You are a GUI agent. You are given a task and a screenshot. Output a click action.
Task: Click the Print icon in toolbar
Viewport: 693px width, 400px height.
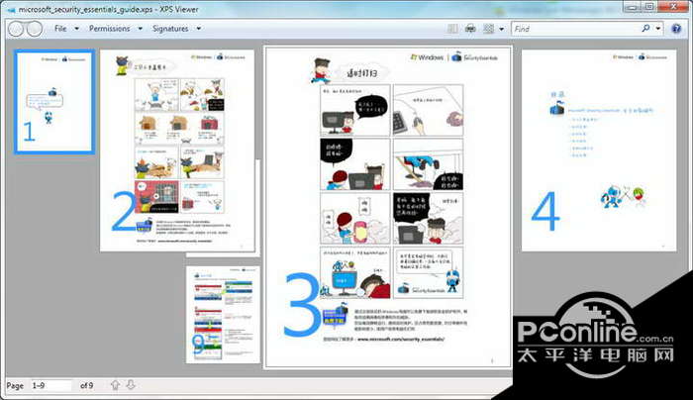(x=470, y=29)
